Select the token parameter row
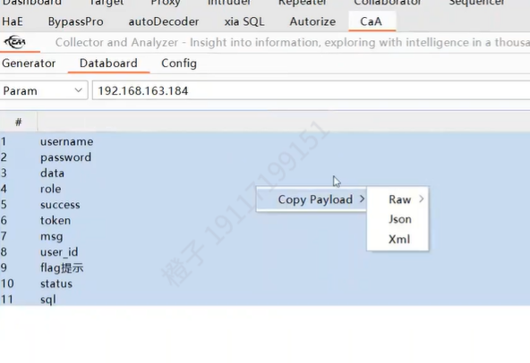Screen dimensions: 530x363 click(265, 220)
